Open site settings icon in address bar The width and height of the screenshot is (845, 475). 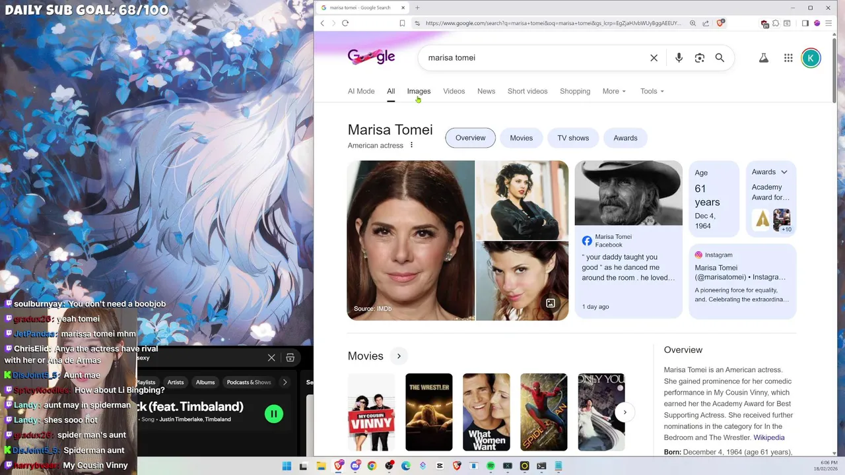(x=417, y=23)
